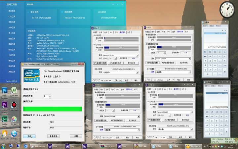Run CPU benchmark score test in CPU-Z 2.10.0
Viewport: 238px width, 149px height.
pyautogui.click(x=100, y=63)
